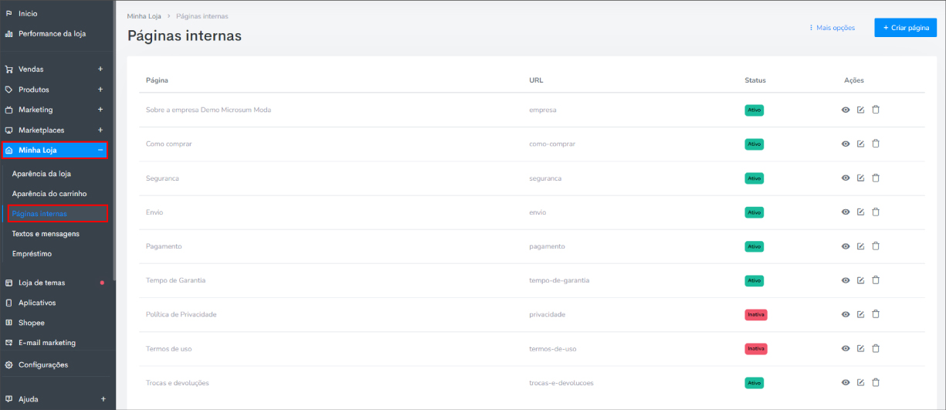
Task: Expand the Marketplaces submenu plus sign
Action: pyautogui.click(x=100, y=130)
